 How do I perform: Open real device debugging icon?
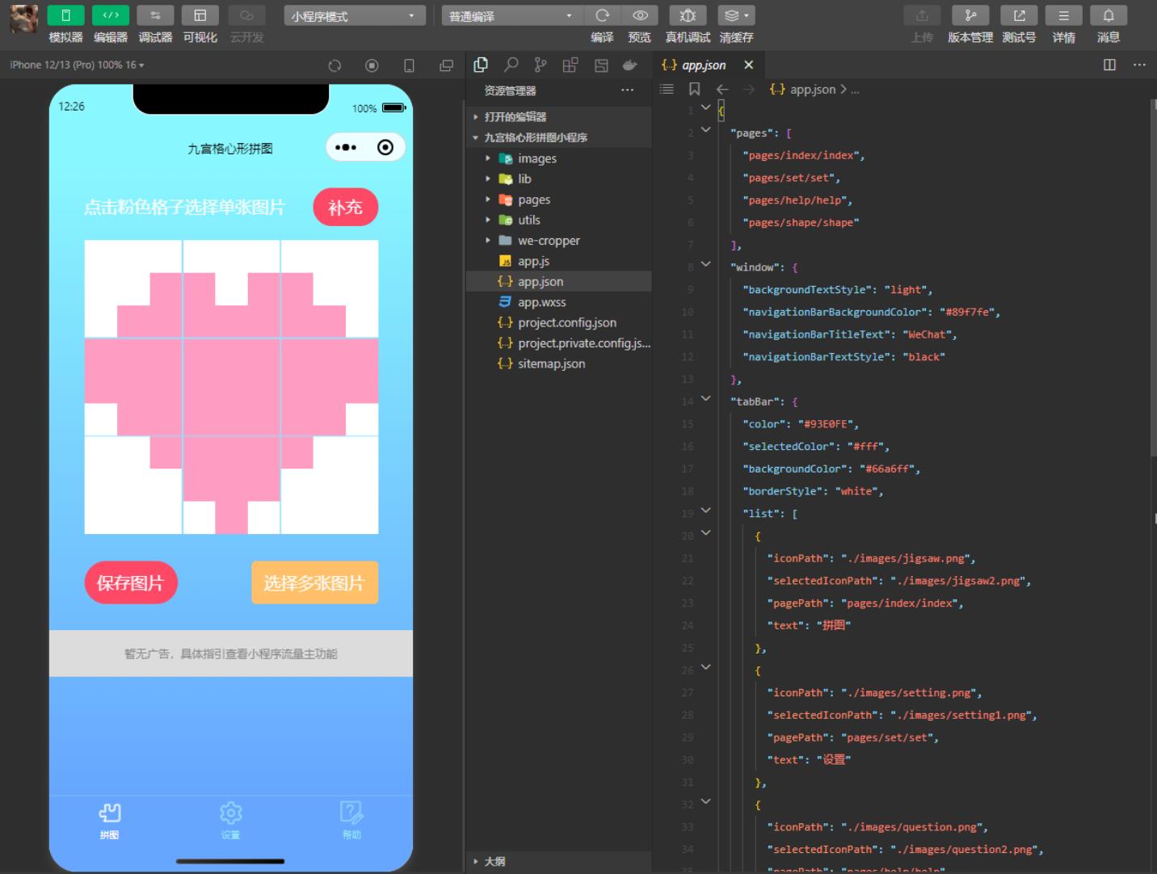point(688,15)
